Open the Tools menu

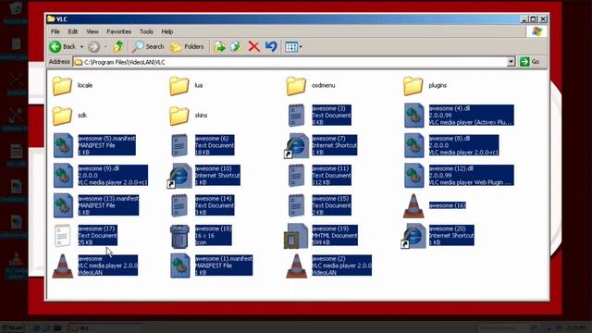tap(146, 31)
